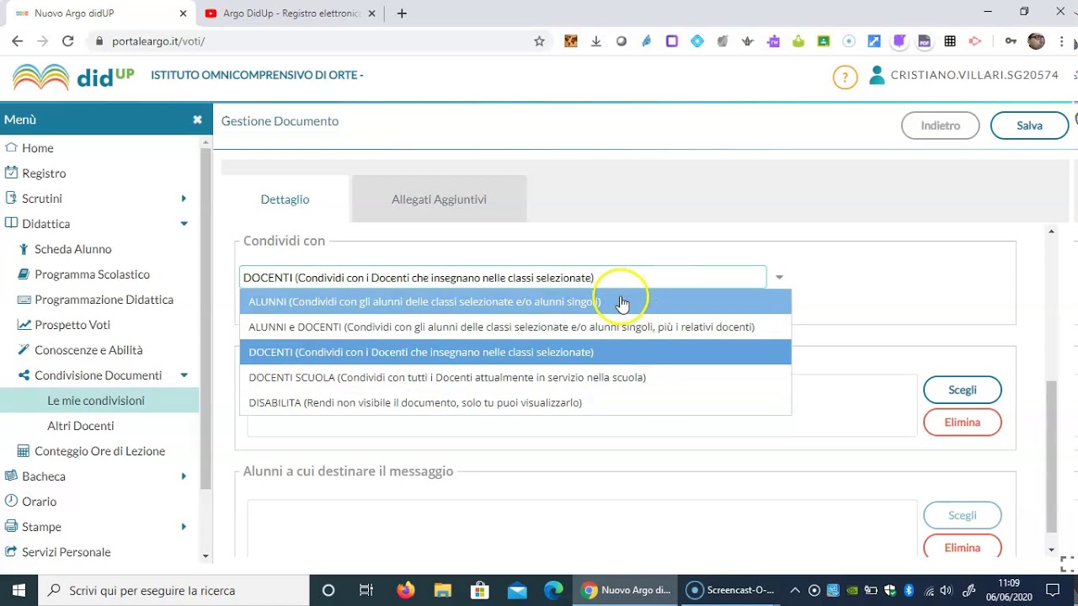Open Microsoft Edge from the taskbar

pyautogui.click(x=553, y=590)
